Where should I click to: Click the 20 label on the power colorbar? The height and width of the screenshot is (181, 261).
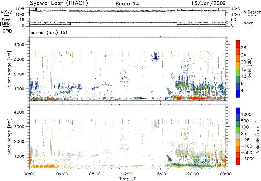(x=243, y=62)
